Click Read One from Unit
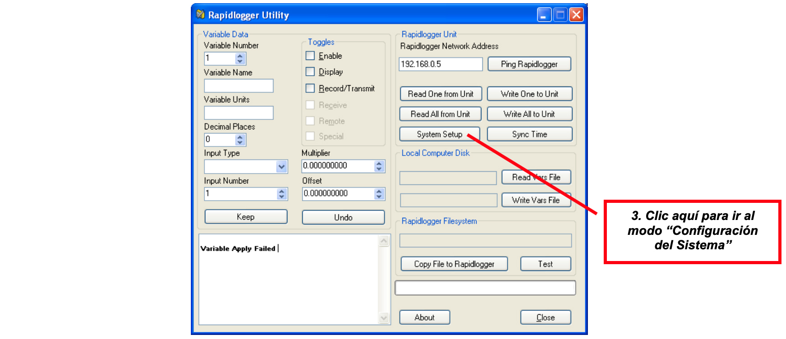The height and width of the screenshot is (339, 786). coord(441,94)
